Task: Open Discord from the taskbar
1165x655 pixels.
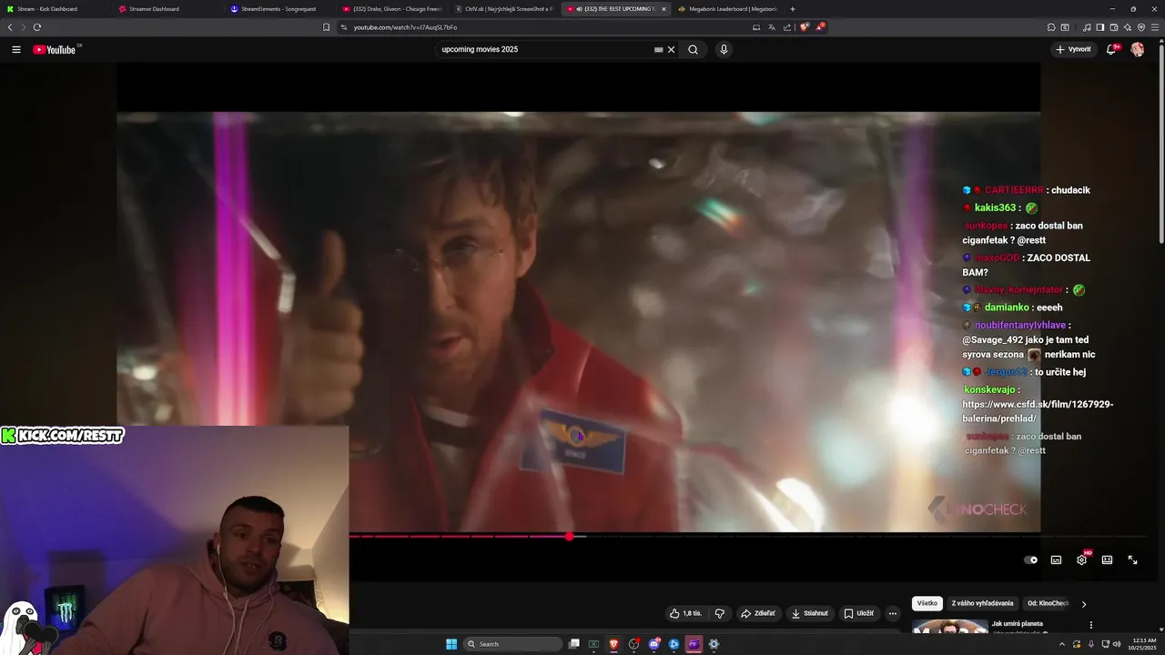Action: 653,644
